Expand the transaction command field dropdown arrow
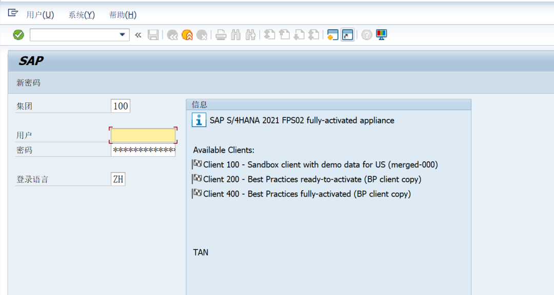This screenshot has height=295, width=554. (123, 35)
